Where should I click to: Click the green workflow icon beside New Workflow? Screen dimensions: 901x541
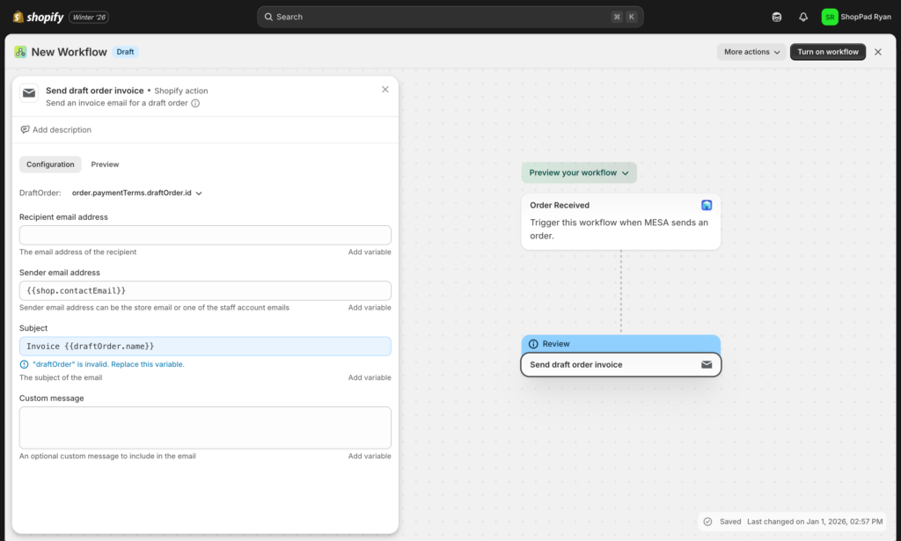[x=19, y=52]
